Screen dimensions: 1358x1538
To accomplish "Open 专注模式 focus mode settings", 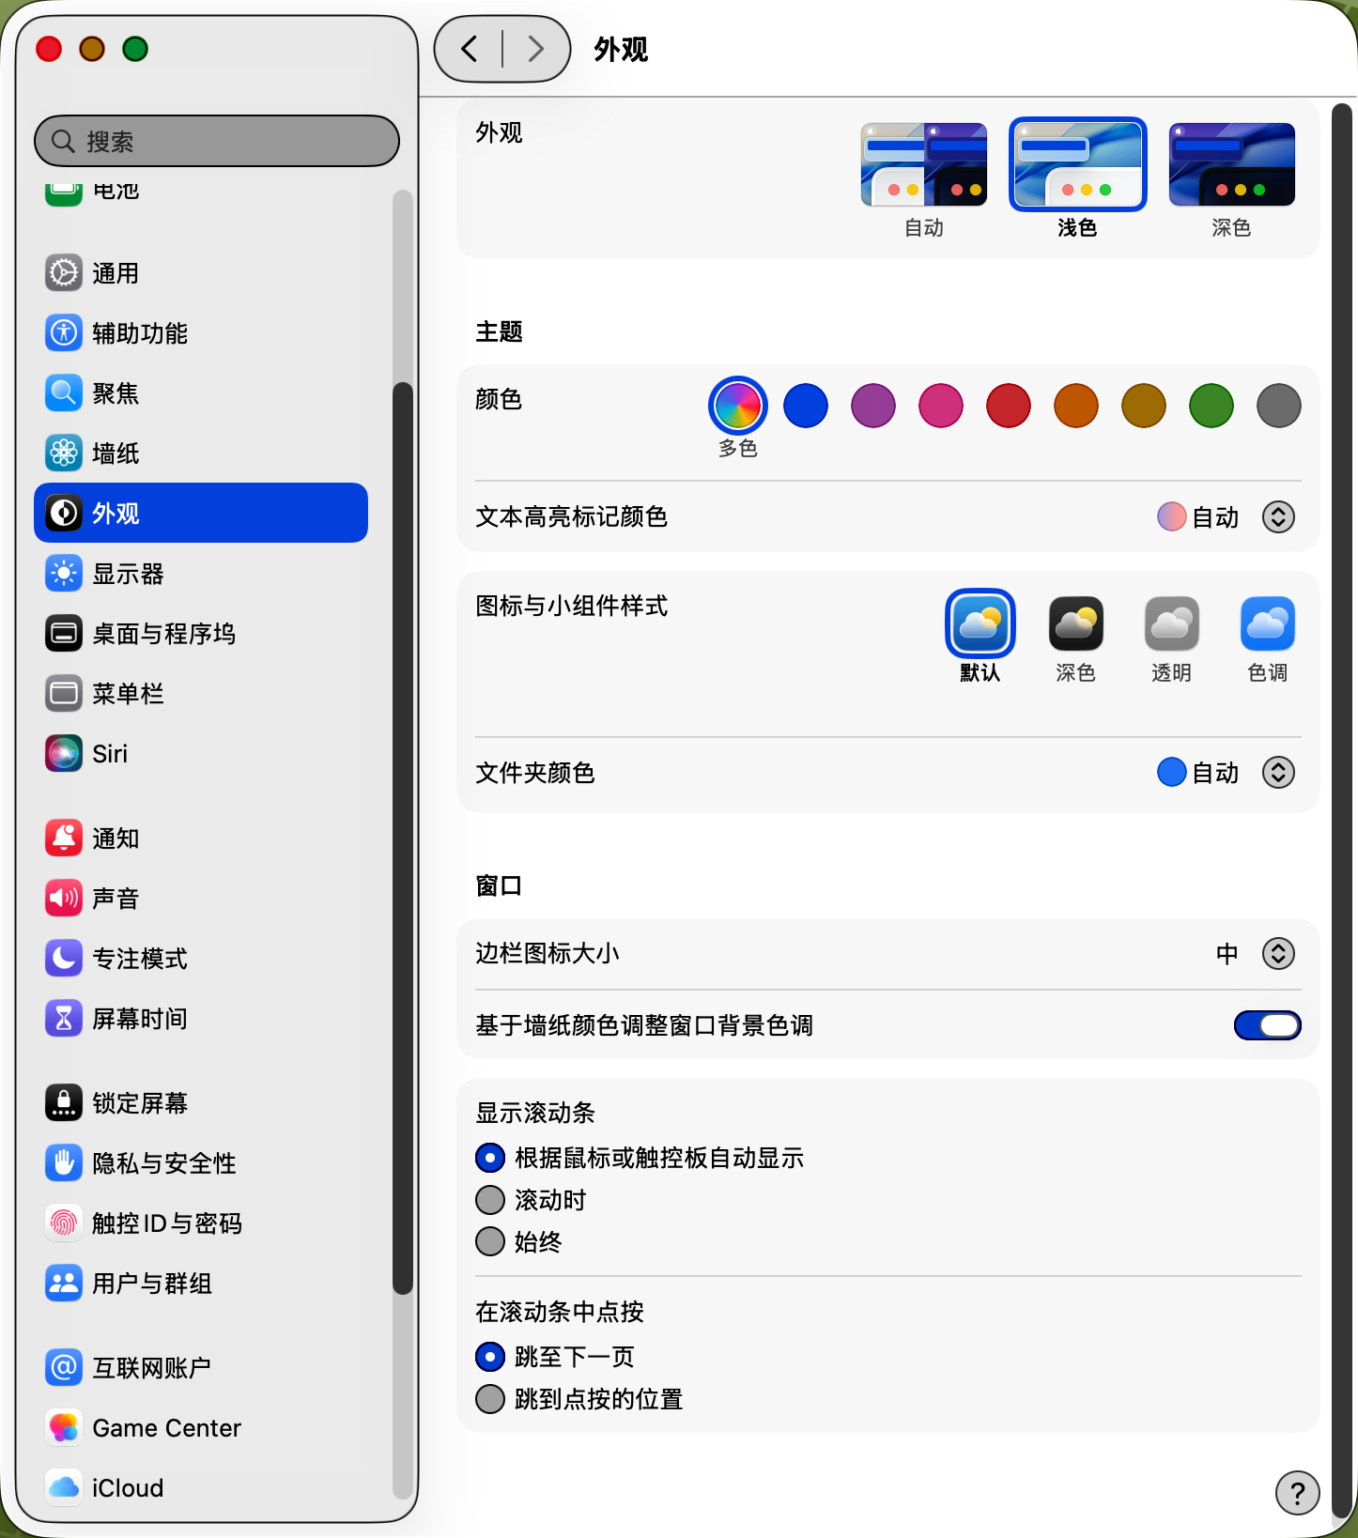I will (x=139, y=959).
